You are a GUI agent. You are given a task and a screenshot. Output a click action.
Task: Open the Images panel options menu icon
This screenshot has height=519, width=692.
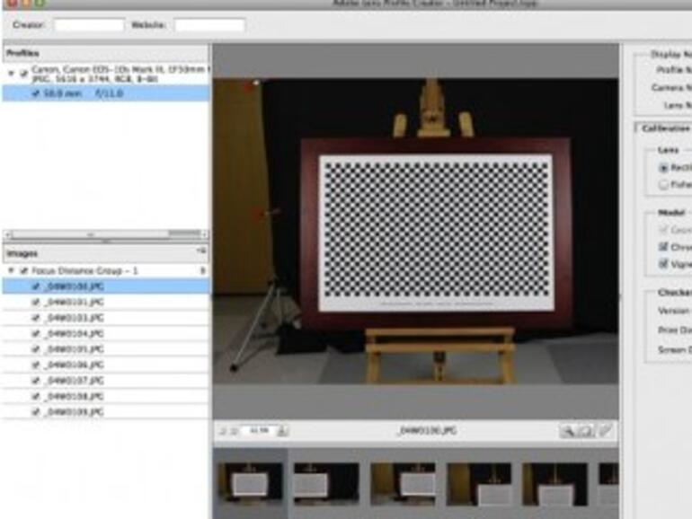[201, 251]
